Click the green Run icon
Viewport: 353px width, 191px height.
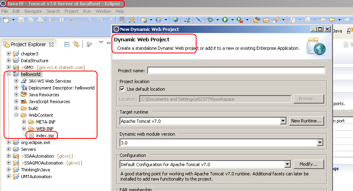click(x=225, y=20)
